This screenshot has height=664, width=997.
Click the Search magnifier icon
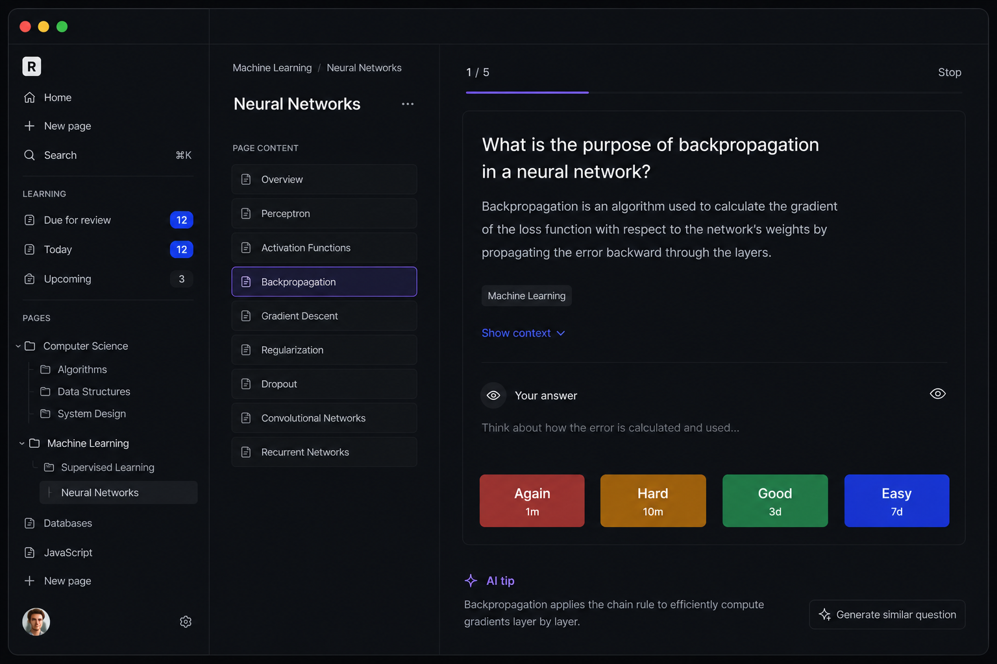29,155
